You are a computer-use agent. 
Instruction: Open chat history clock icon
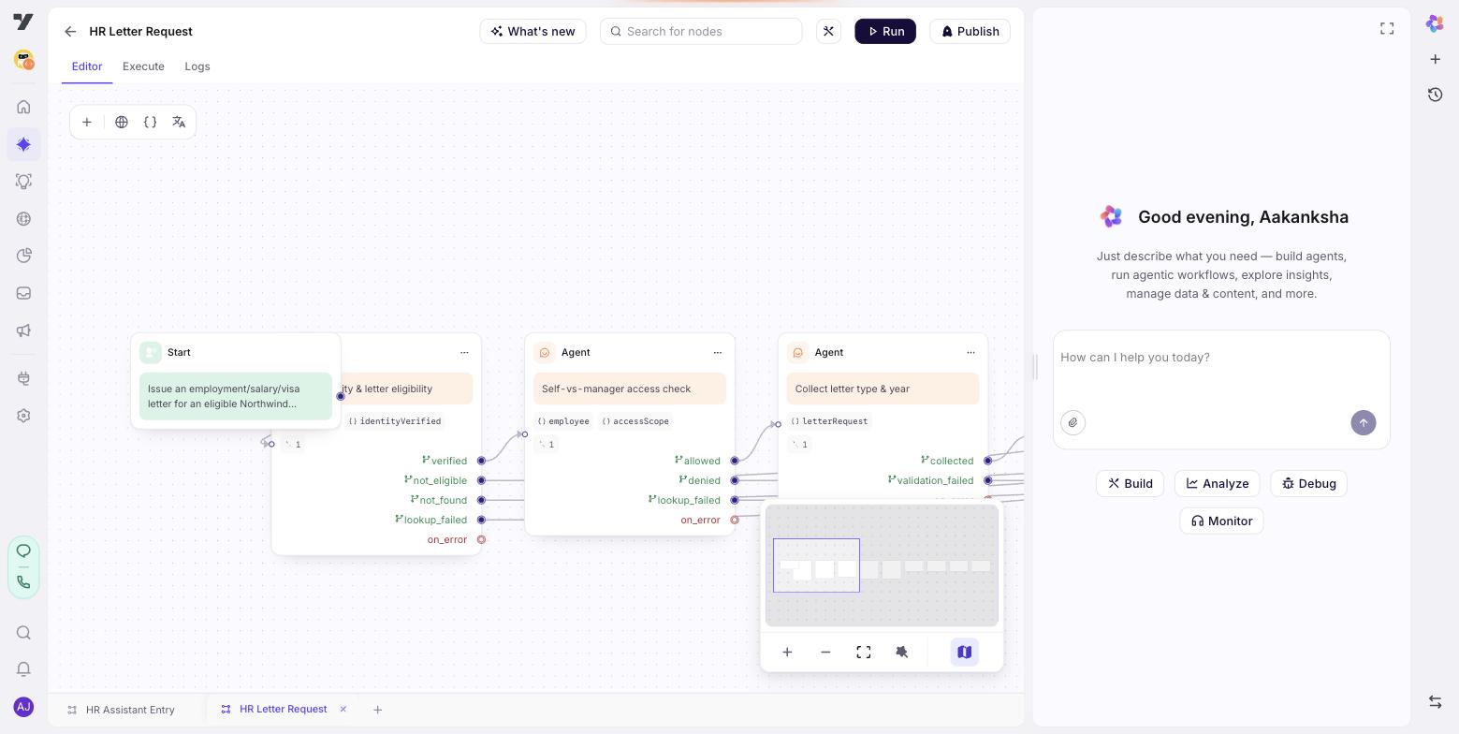click(1435, 95)
